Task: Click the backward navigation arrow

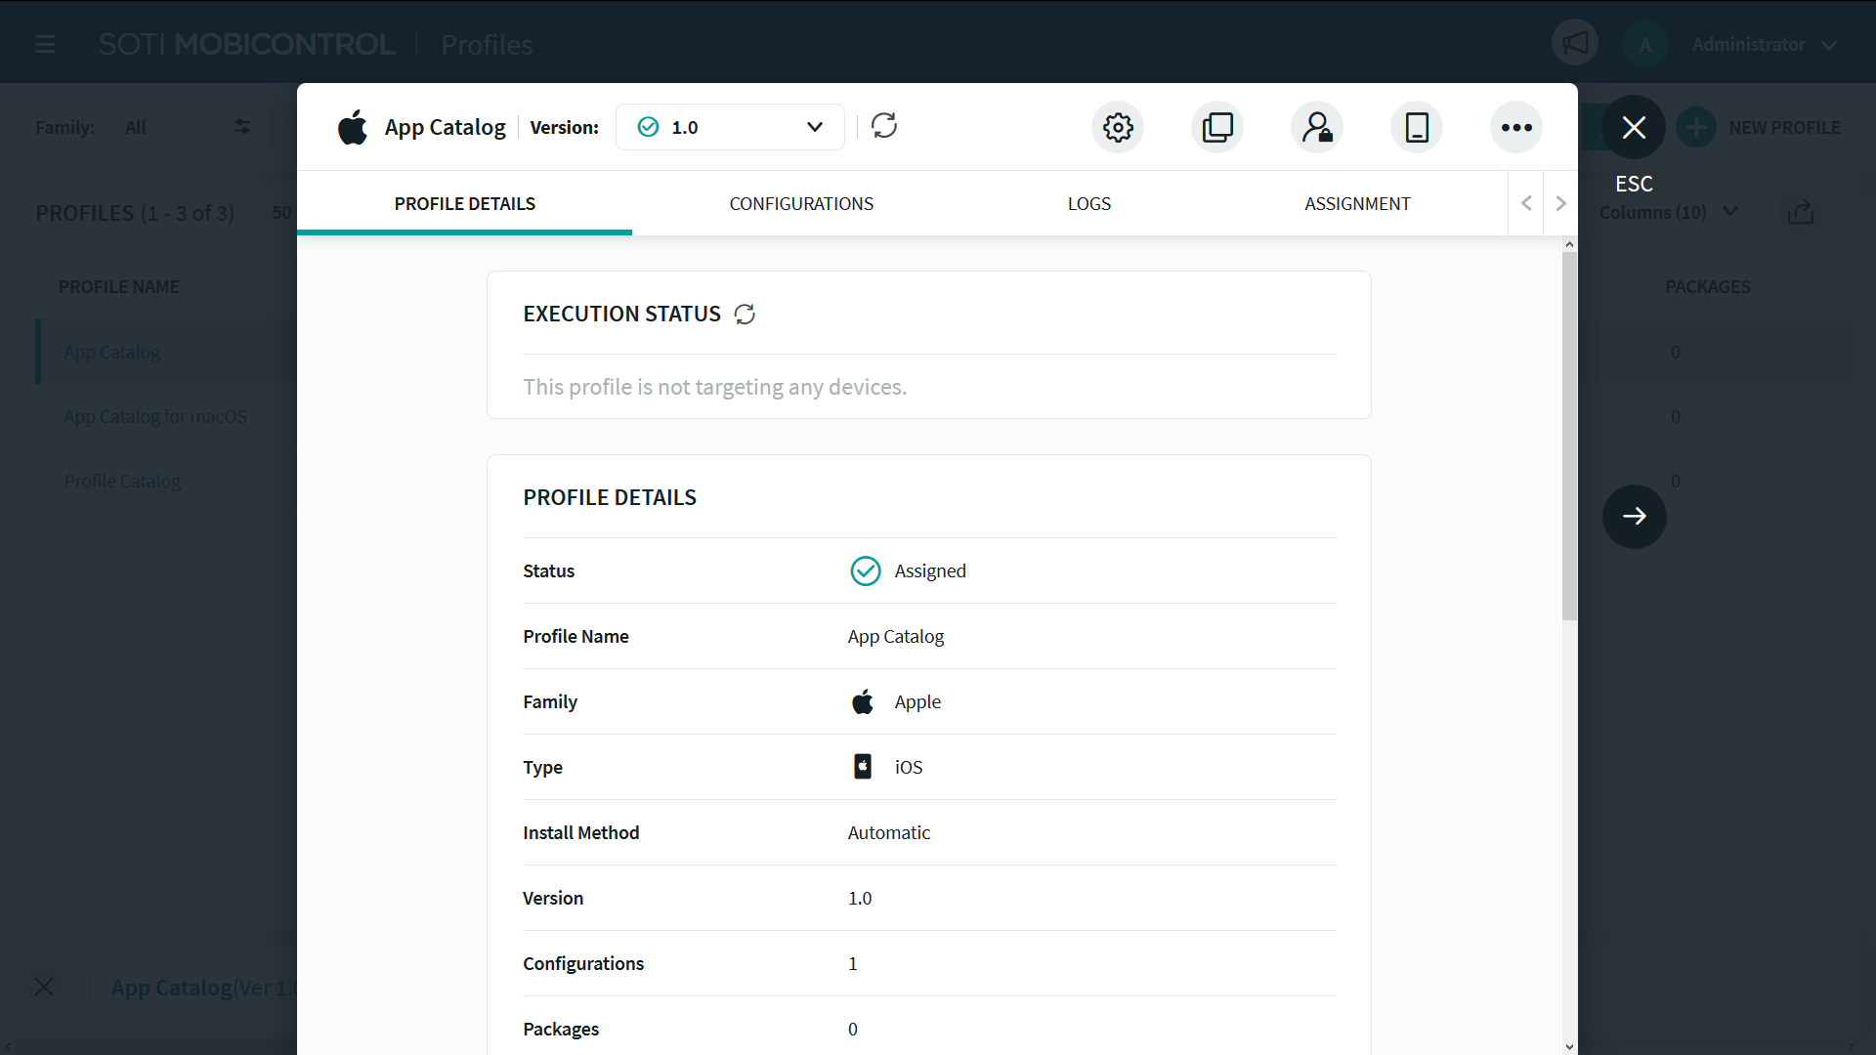Action: tap(1525, 203)
